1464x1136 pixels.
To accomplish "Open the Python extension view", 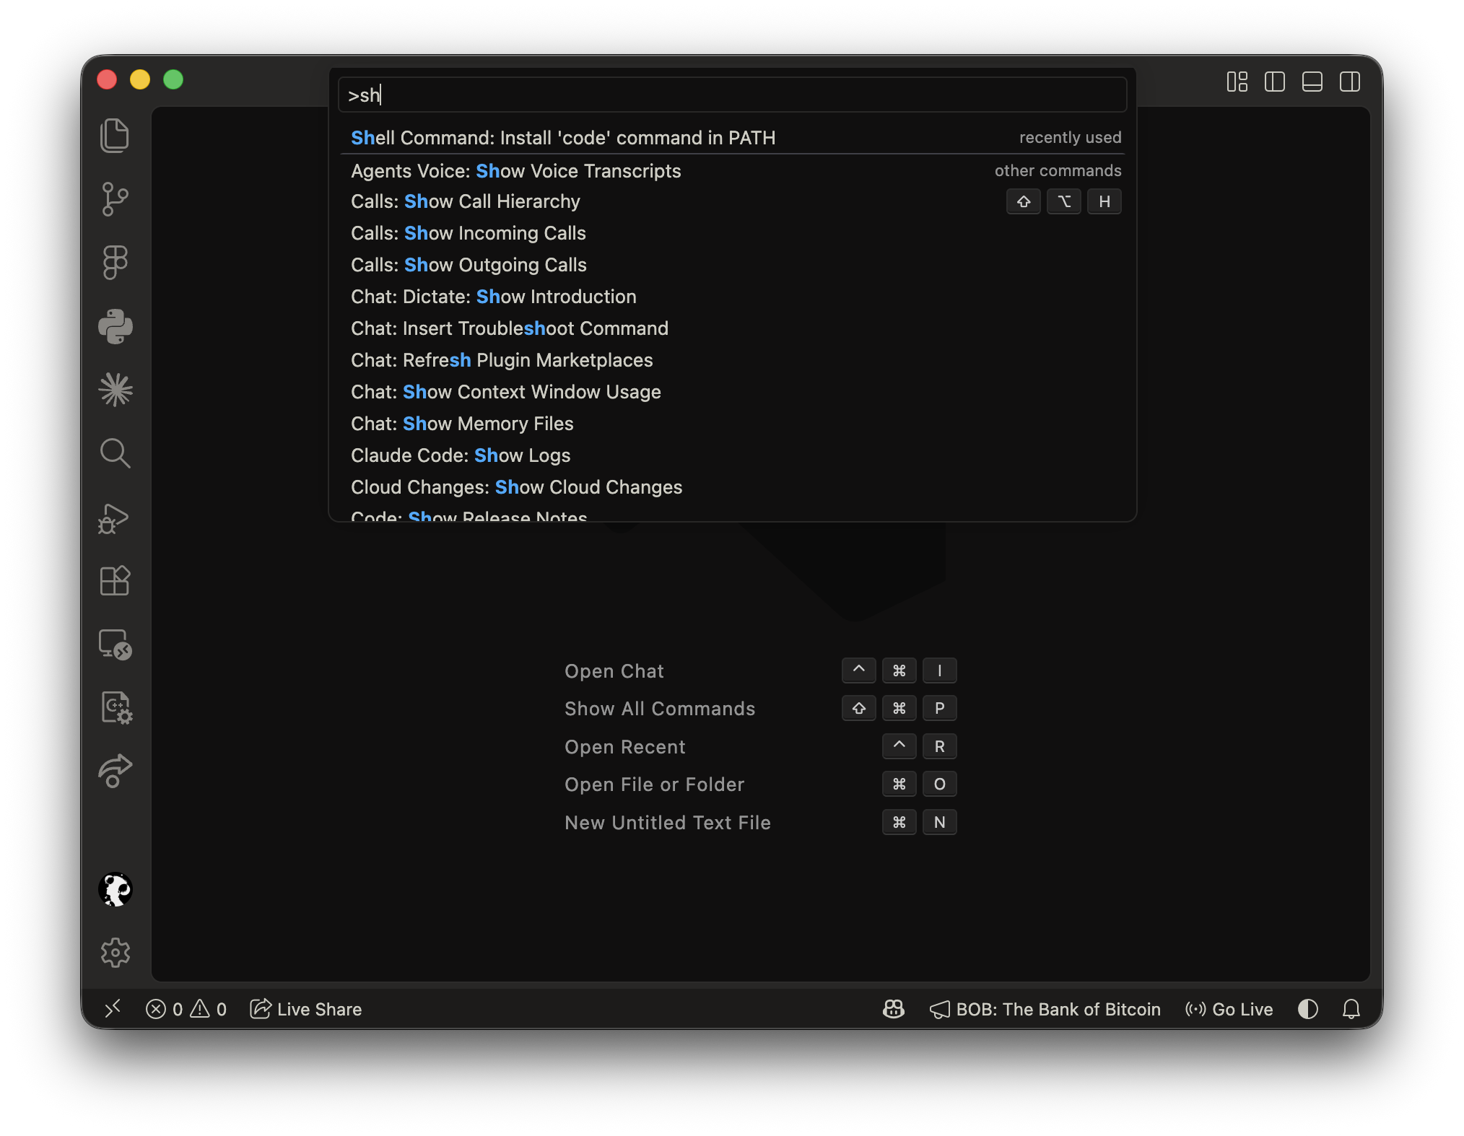I will [x=115, y=326].
